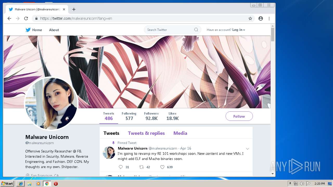333x187 pixels.
Task: Open File Explorer from the taskbar
Action: tap(29, 184)
